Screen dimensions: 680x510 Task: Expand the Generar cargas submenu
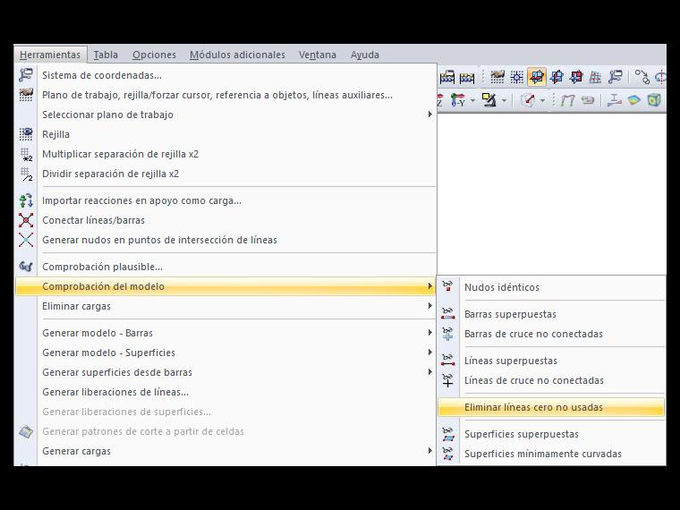tap(225, 451)
